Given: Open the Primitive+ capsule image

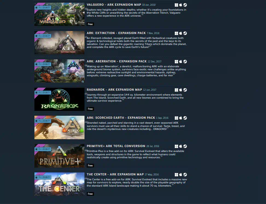Looking at the screenshot, I should pos(59,156).
